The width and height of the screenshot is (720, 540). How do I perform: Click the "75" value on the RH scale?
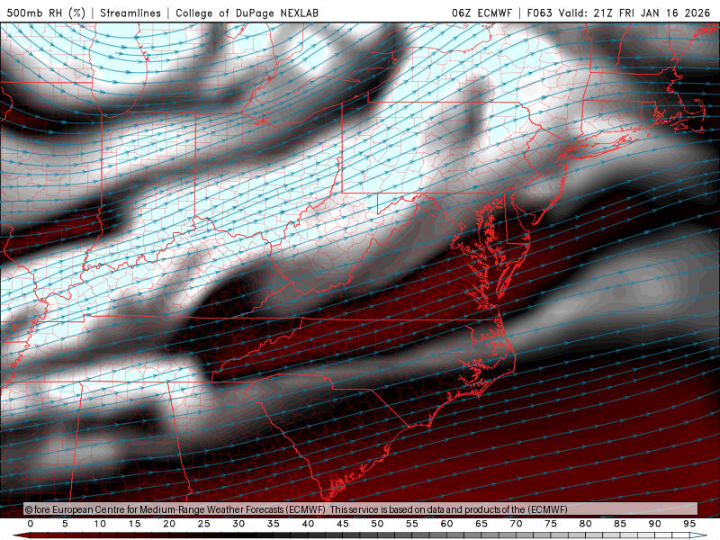[x=551, y=524]
